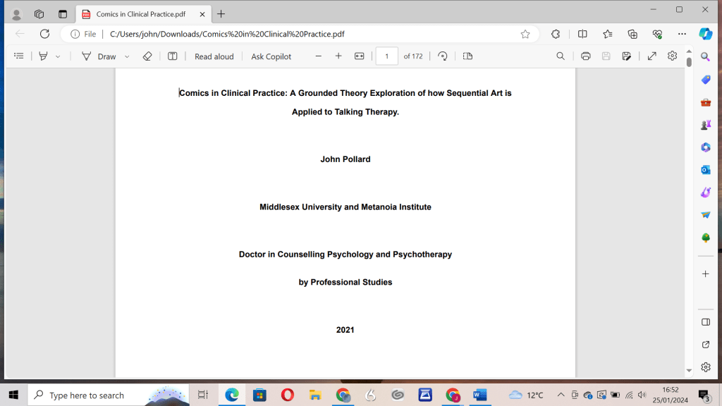Open the table of contents panel
This screenshot has height=406, width=722.
[x=19, y=56]
